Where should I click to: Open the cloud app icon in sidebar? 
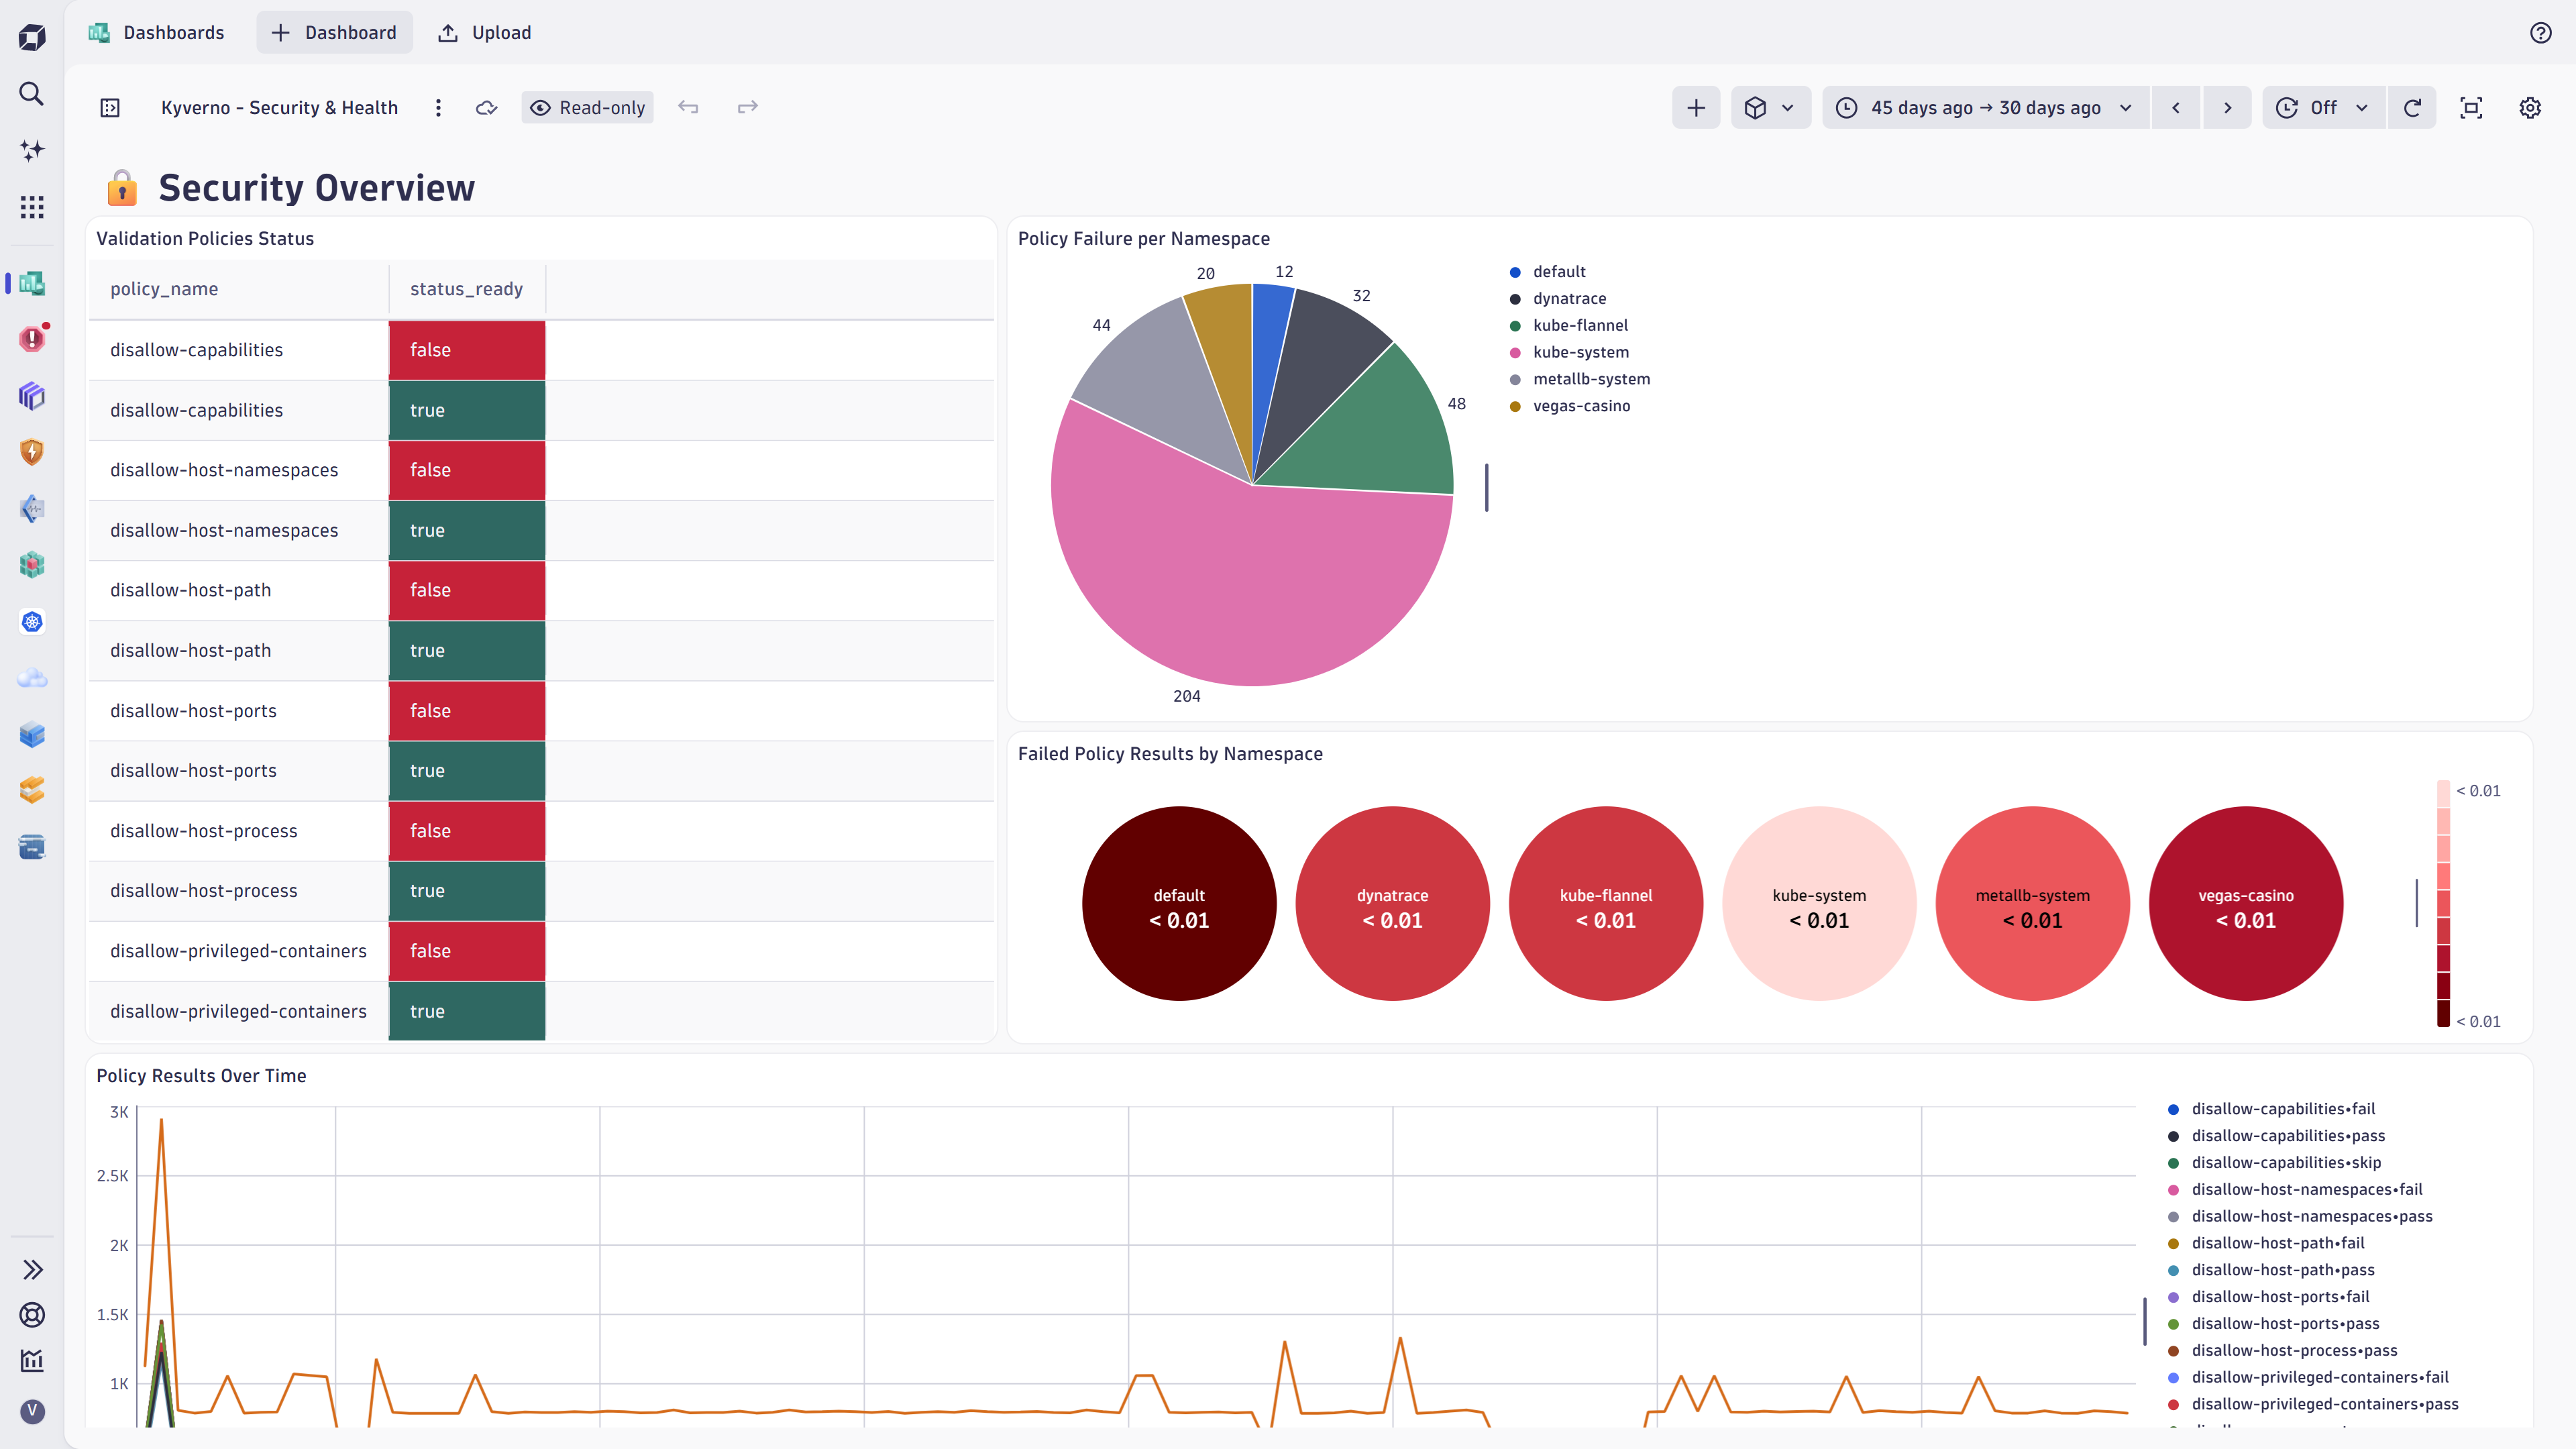click(x=32, y=678)
